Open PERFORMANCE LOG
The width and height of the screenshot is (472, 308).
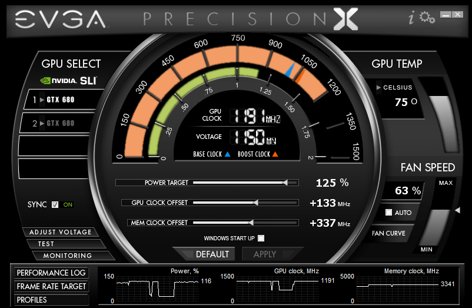(x=51, y=273)
